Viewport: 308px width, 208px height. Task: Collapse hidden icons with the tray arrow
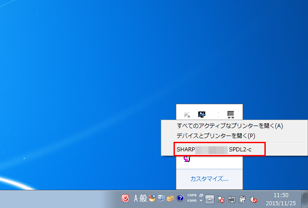(209, 198)
